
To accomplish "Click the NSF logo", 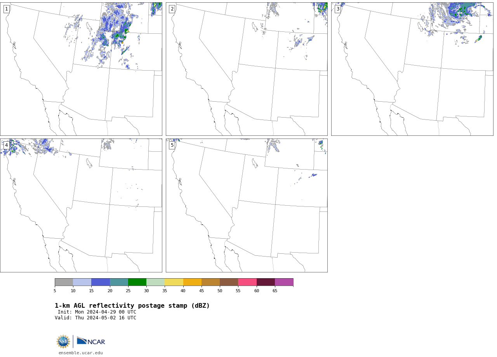I will [x=63, y=341].
